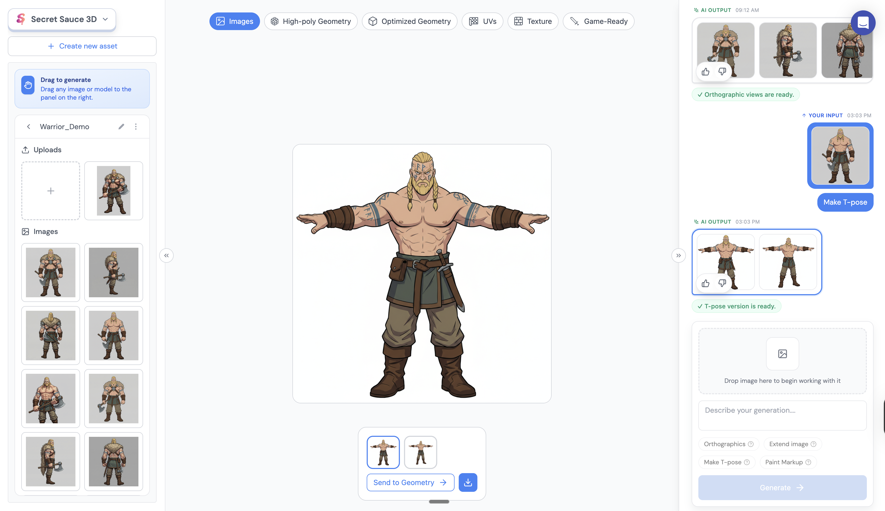885x511 pixels.
Task: Rename Warrior_Demo using the pencil icon
Action: [121, 126]
